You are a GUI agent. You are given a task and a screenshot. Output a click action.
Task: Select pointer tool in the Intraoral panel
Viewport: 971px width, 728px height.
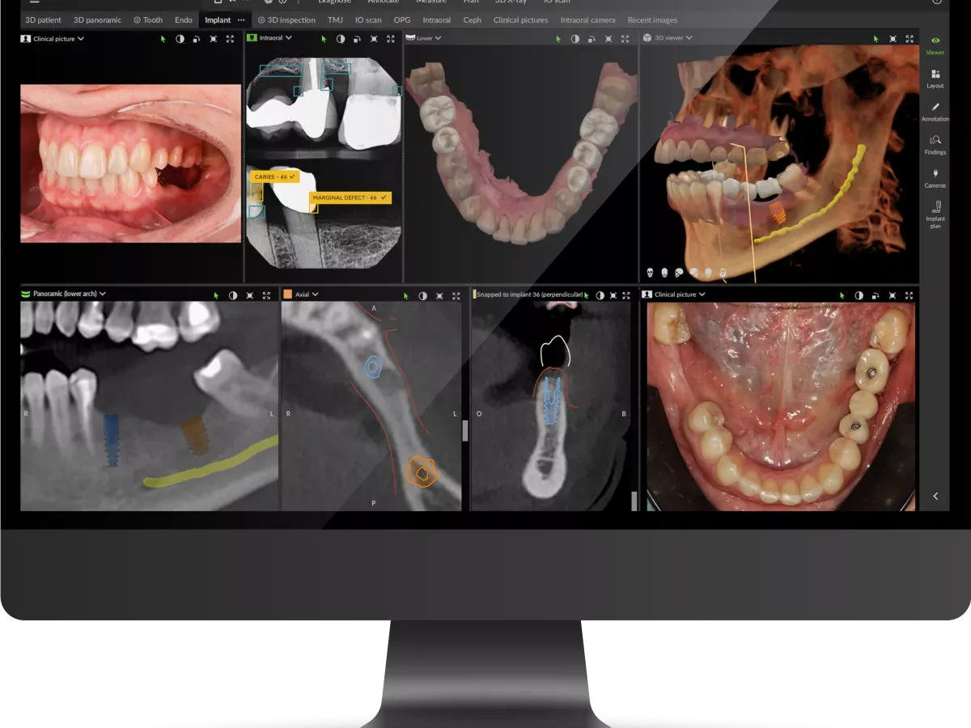[324, 38]
